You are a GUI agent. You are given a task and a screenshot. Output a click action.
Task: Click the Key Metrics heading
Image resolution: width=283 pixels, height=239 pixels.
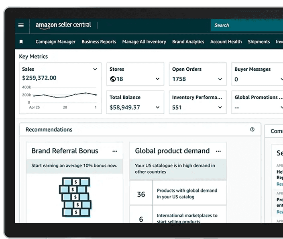click(33, 56)
